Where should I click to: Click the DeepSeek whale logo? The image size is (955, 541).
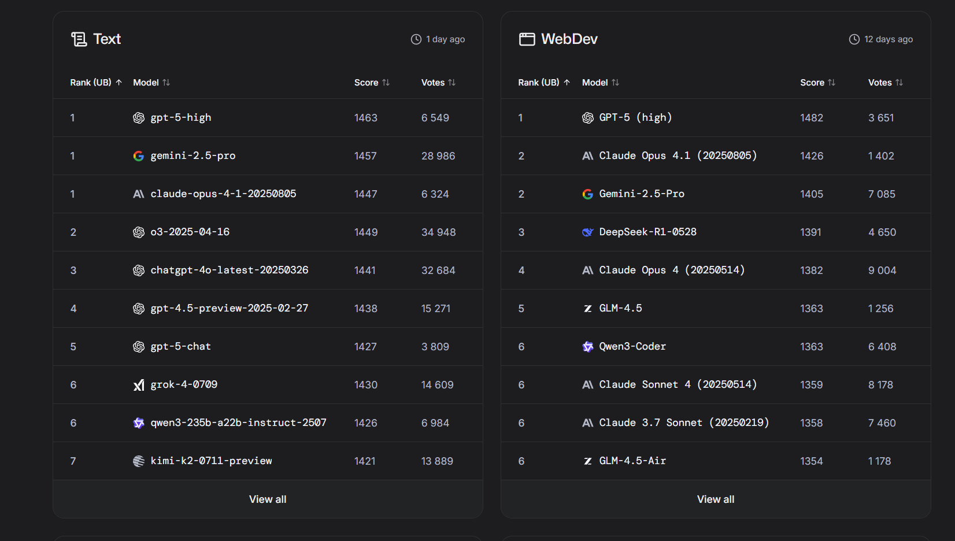(x=587, y=232)
